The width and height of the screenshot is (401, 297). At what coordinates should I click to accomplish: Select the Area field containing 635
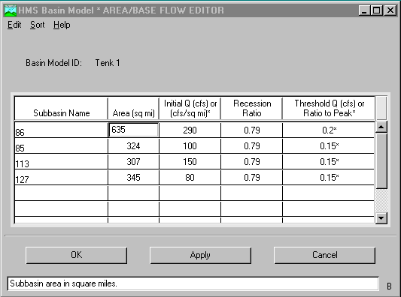point(133,130)
